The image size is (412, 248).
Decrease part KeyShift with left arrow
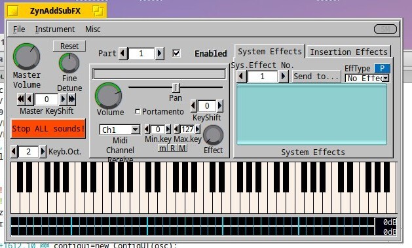pyautogui.click(x=194, y=105)
